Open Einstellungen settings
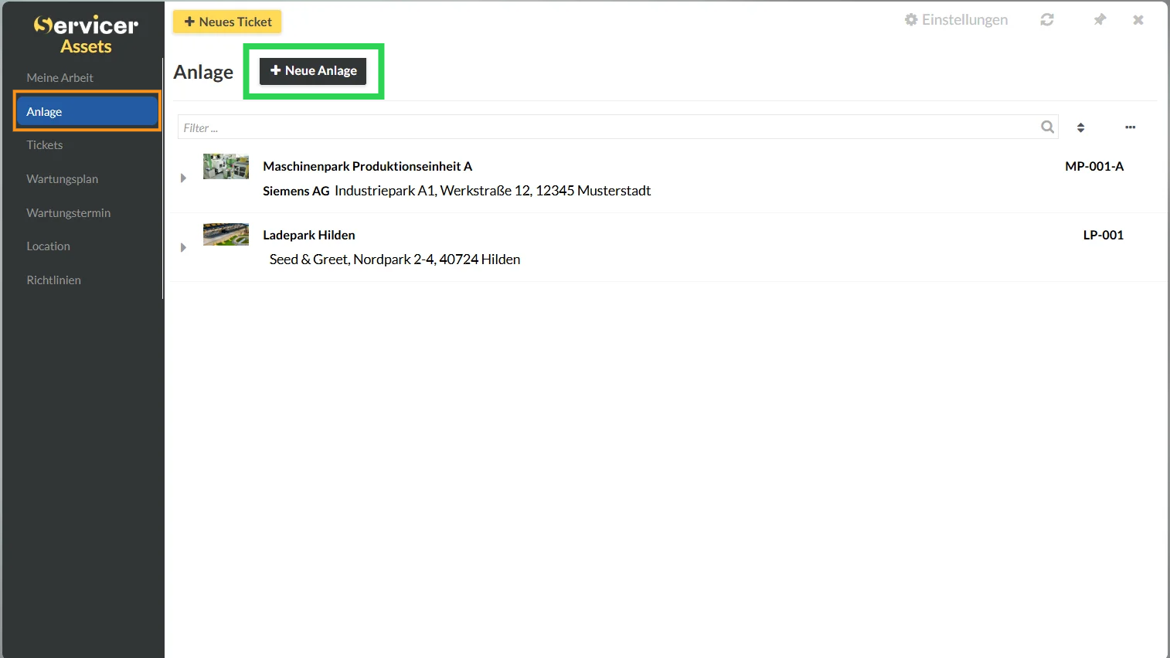The height and width of the screenshot is (658, 1170). [x=956, y=20]
